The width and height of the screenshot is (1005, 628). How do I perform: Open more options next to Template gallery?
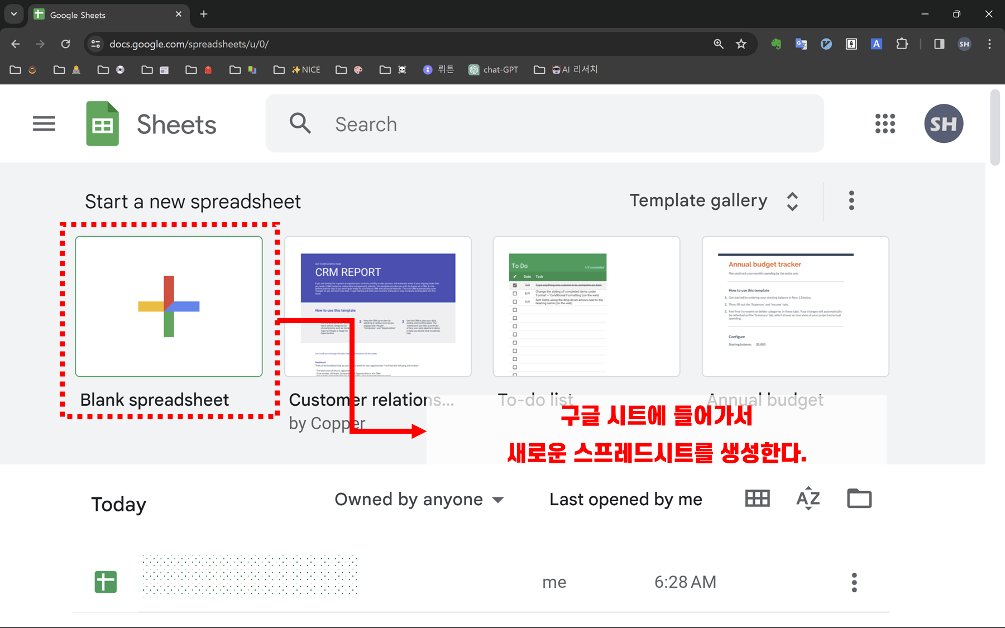pyautogui.click(x=851, y=200)
